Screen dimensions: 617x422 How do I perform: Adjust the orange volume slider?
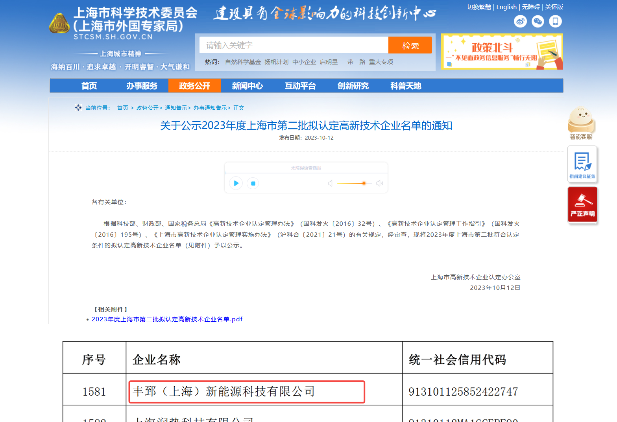(364, 183)
